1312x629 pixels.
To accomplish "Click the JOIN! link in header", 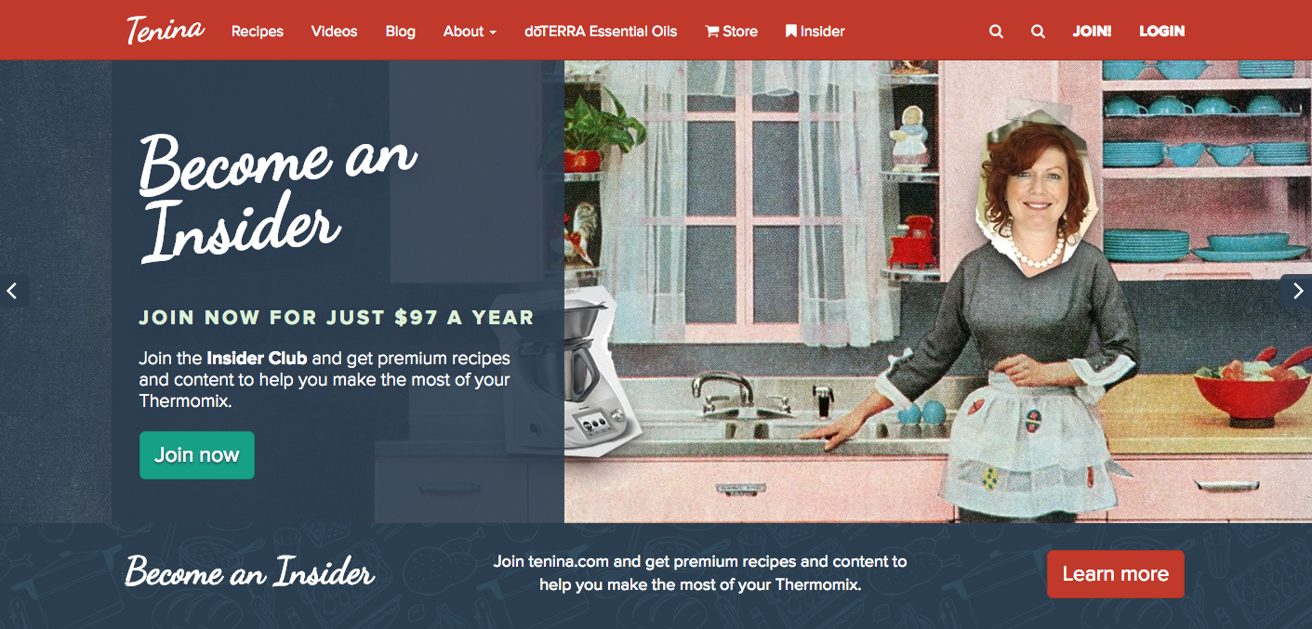I will click(x=1093, y=32).
